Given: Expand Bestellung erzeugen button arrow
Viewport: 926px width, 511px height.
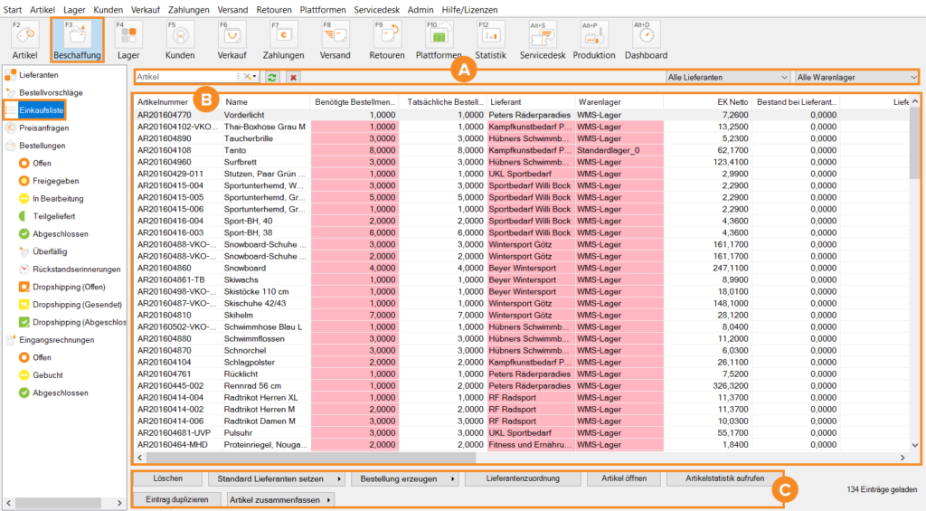Looking at the screenshot, I should point(452,478).
